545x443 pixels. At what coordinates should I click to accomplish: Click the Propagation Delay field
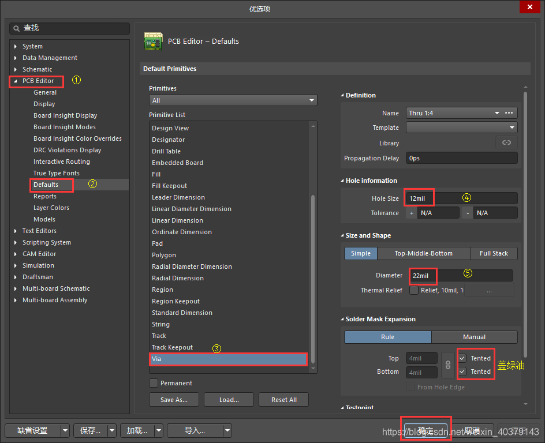pyautogui.click(x=462, y=158)
